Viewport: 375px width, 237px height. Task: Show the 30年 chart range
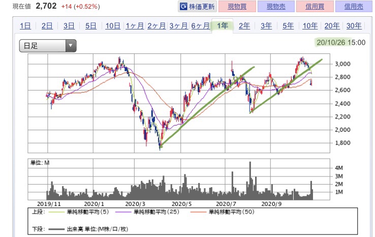point(354,25)
